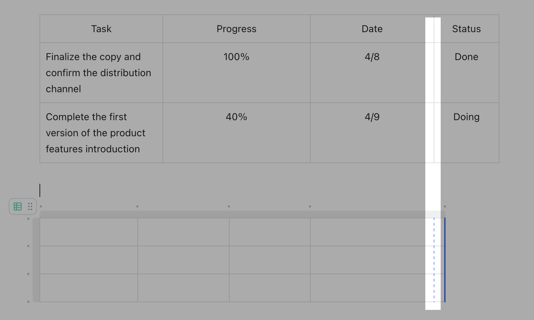Click the 100% progress value

point(236,57)
